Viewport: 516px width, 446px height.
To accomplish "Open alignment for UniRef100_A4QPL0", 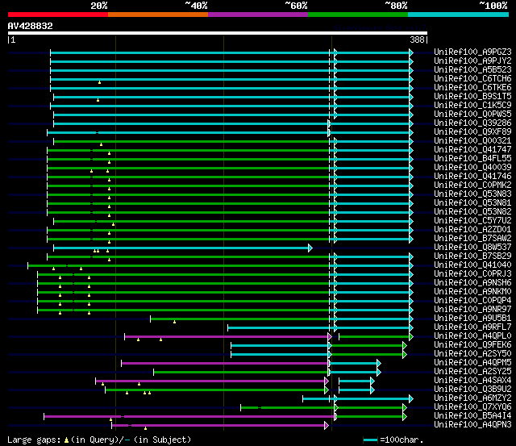I will 472,336.
